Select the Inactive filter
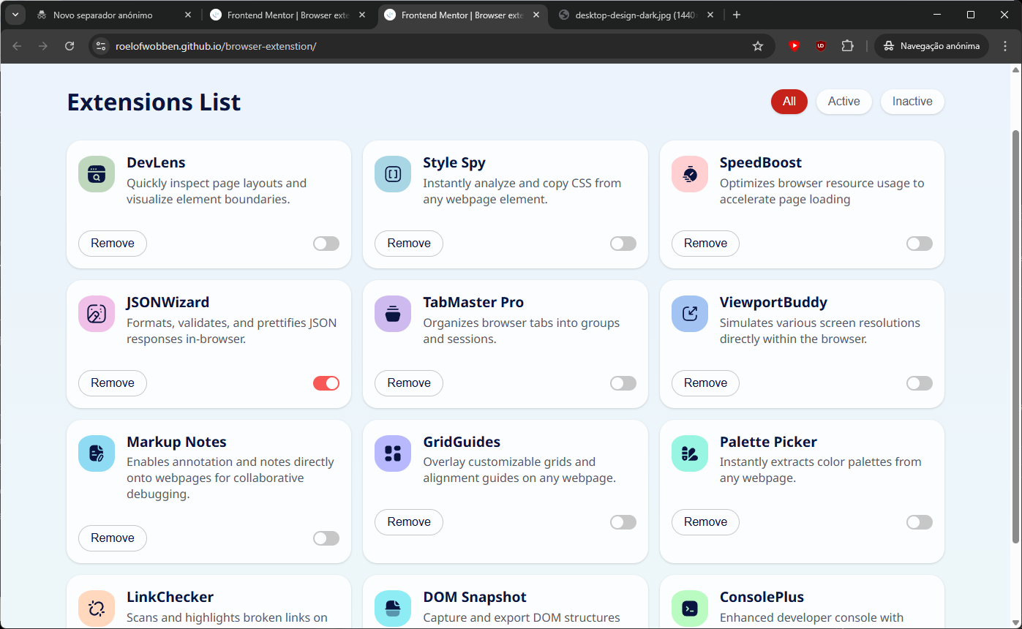Viewport: 1022px width, 629px height. tap(912, 102)
